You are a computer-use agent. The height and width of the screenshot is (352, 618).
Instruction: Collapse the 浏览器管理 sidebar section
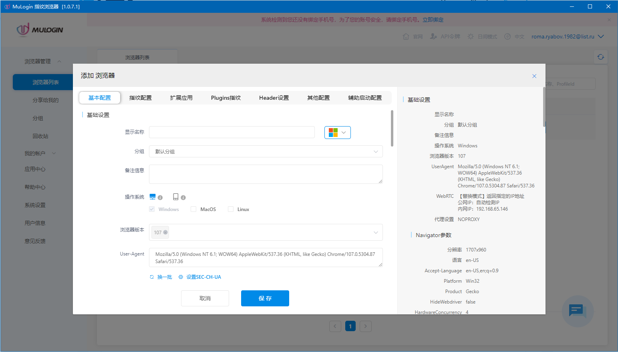(43, 61)
